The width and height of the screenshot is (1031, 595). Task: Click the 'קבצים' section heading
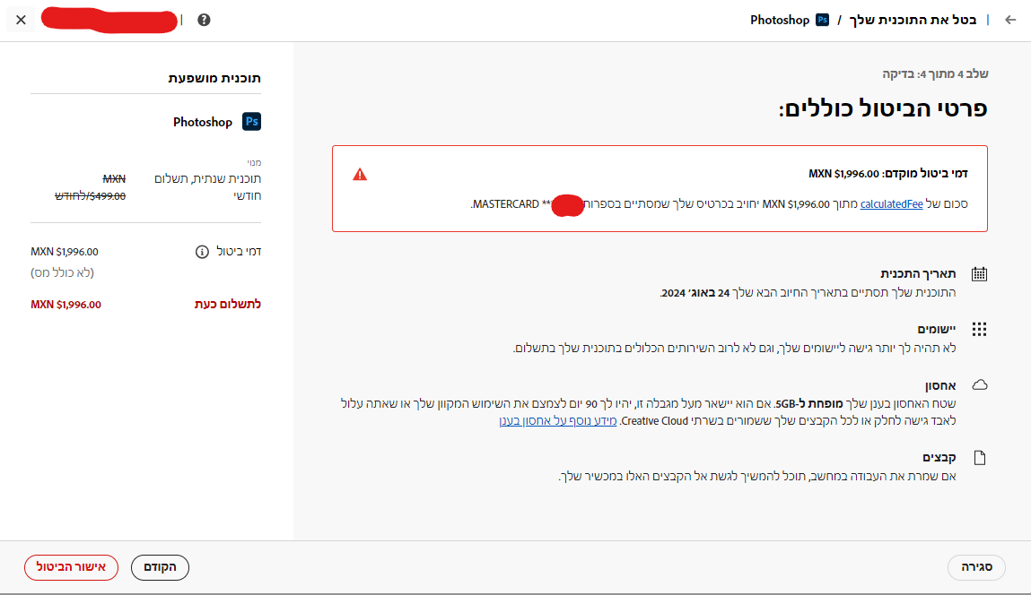point(939,457)
